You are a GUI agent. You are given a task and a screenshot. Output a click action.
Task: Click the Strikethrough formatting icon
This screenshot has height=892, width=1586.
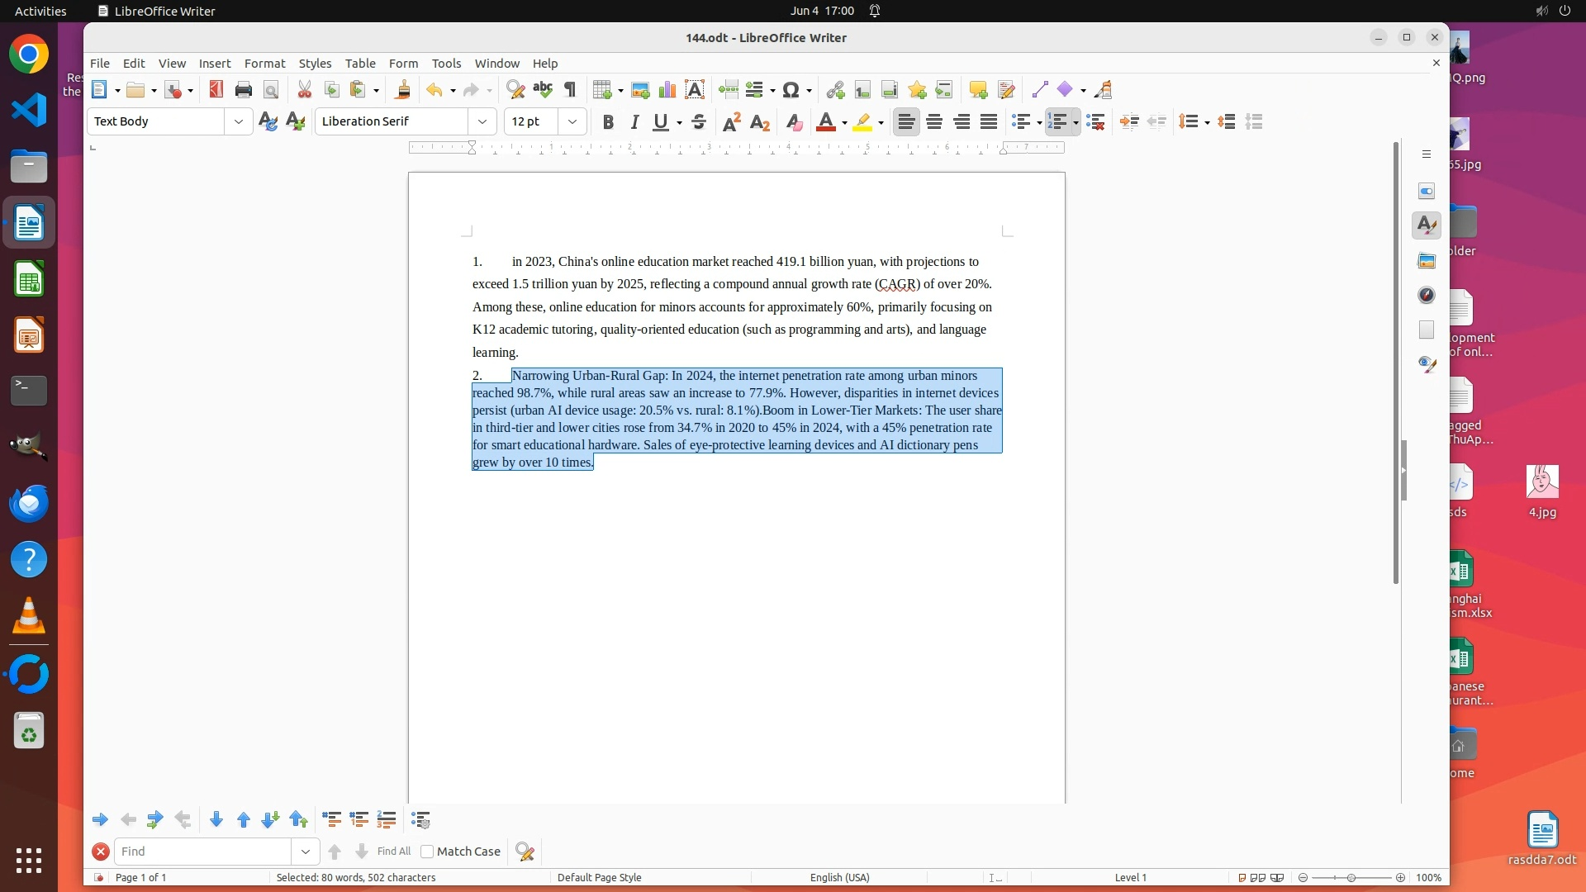pyautogui.click(x=699, y=122)
